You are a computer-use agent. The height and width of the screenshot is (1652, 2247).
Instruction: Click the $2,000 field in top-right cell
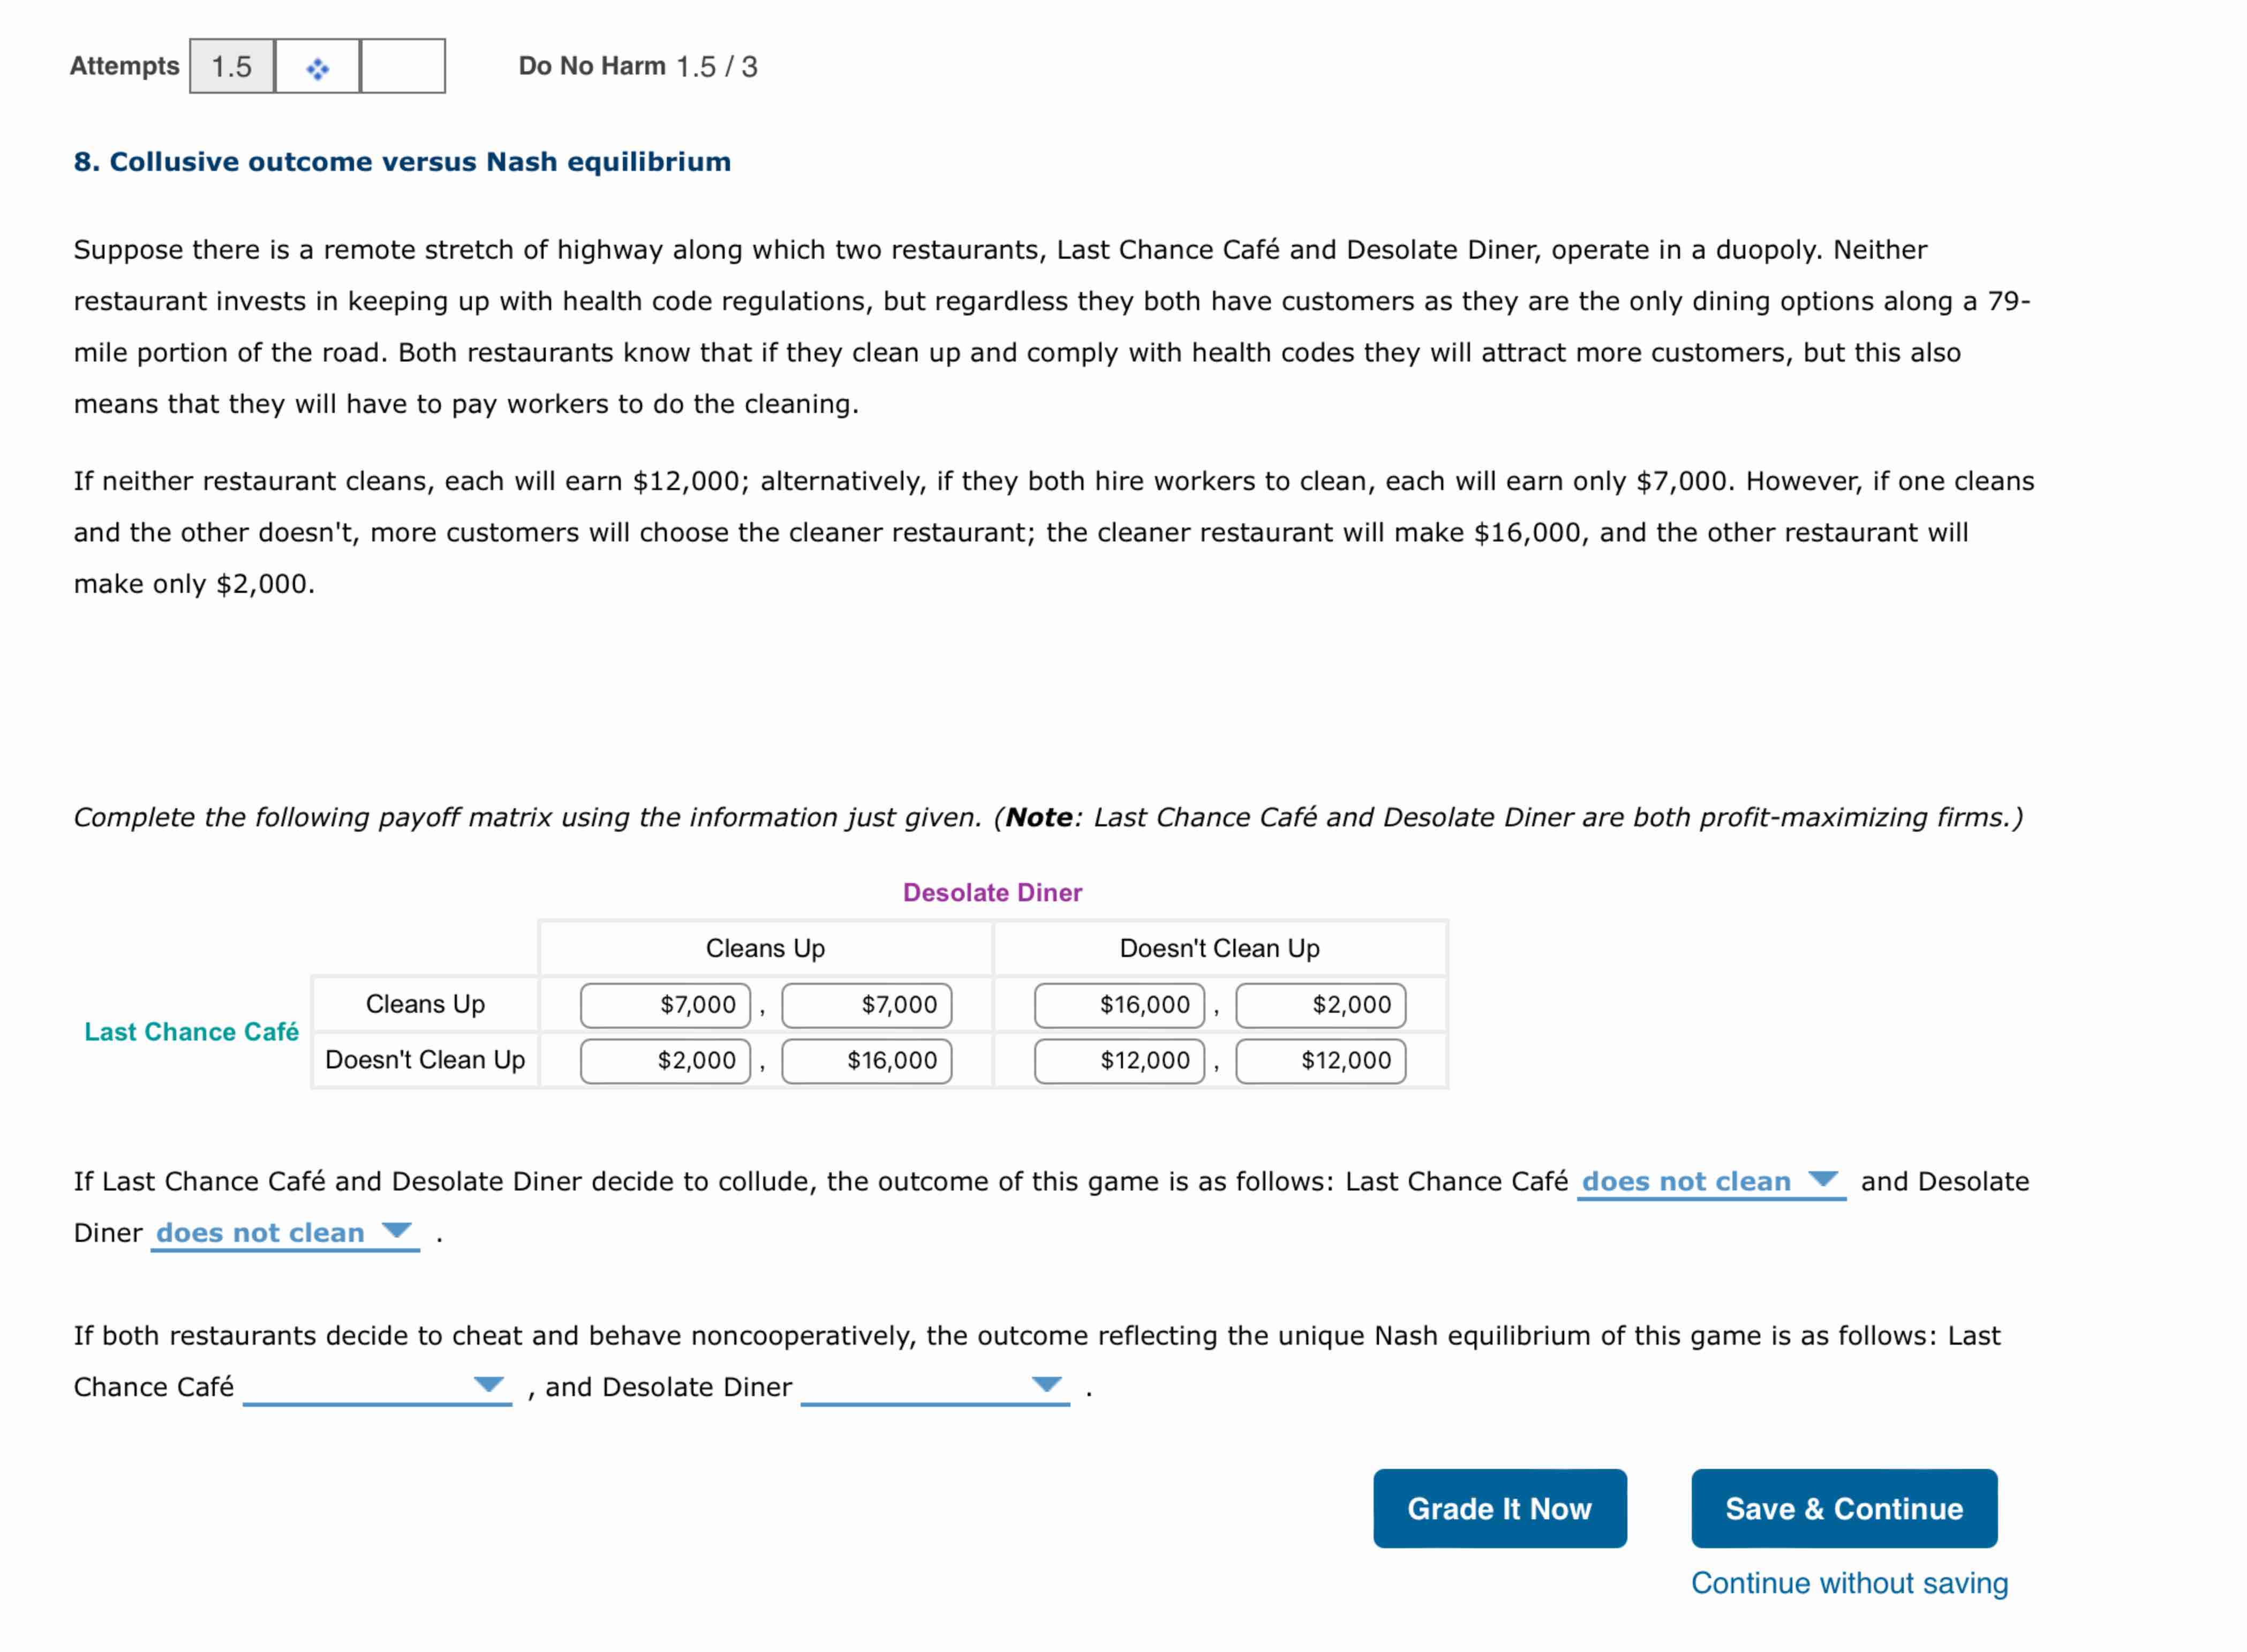pyautogui.click(x=1320, y=1005)
